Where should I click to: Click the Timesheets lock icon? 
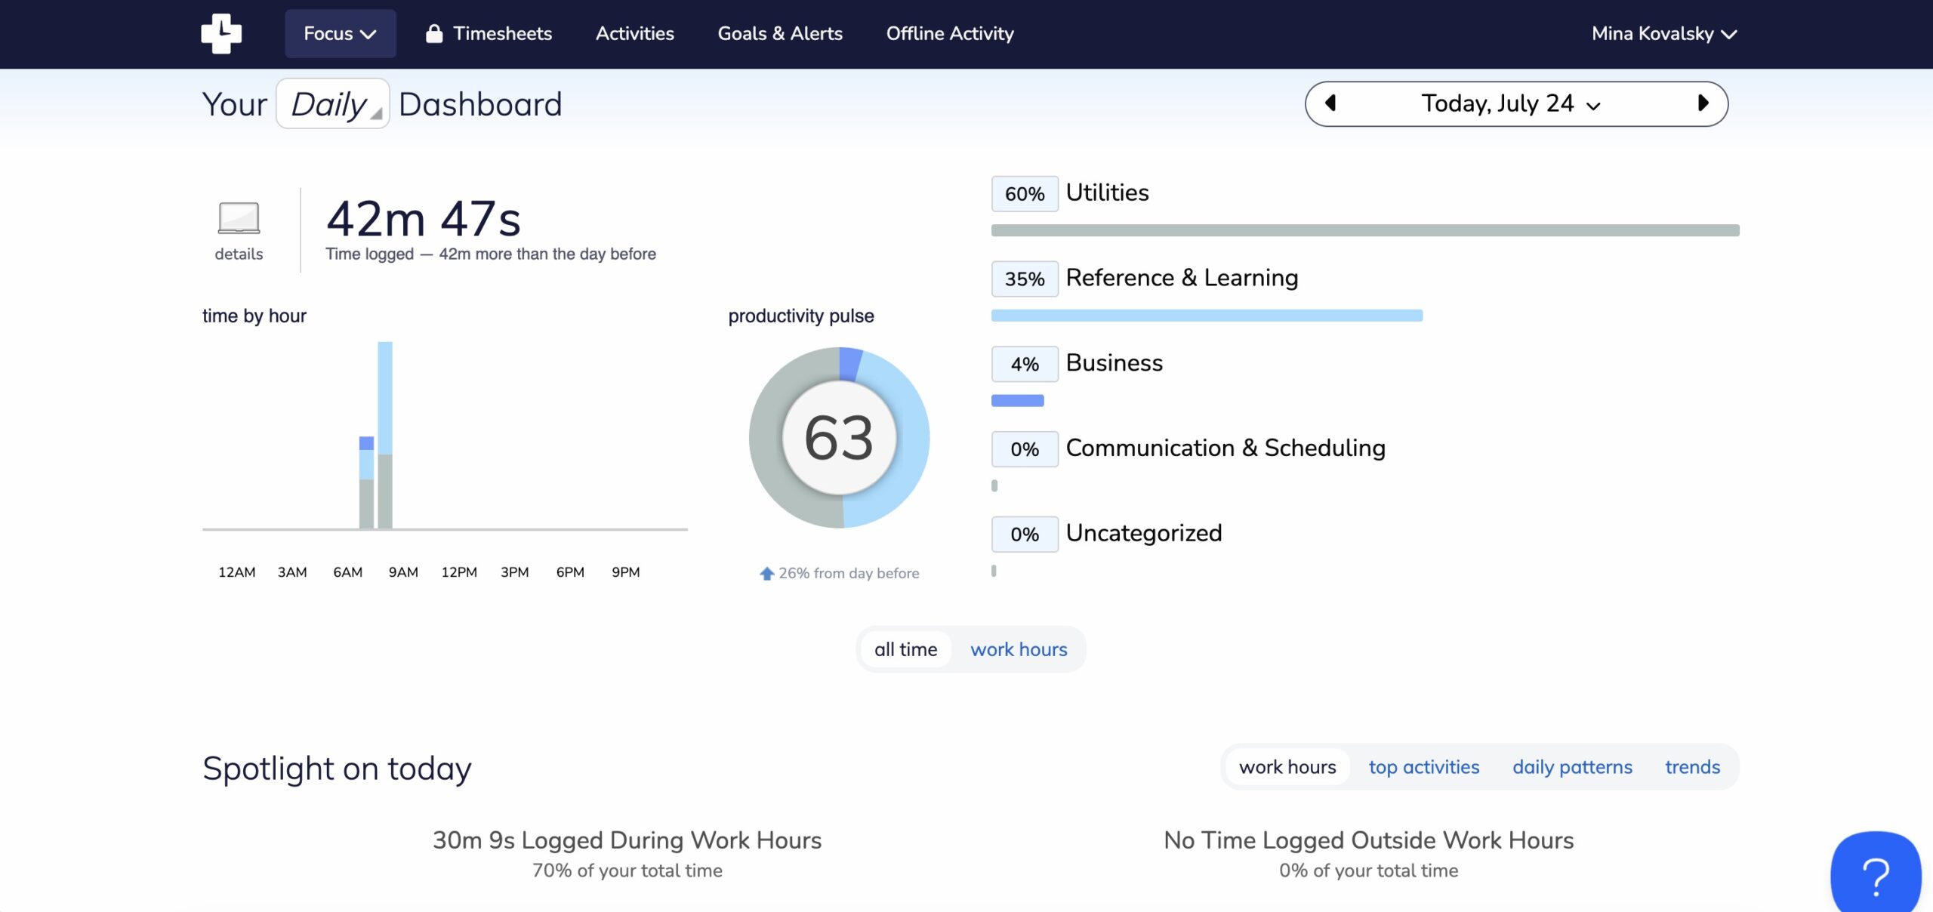(x=433, y=33)
